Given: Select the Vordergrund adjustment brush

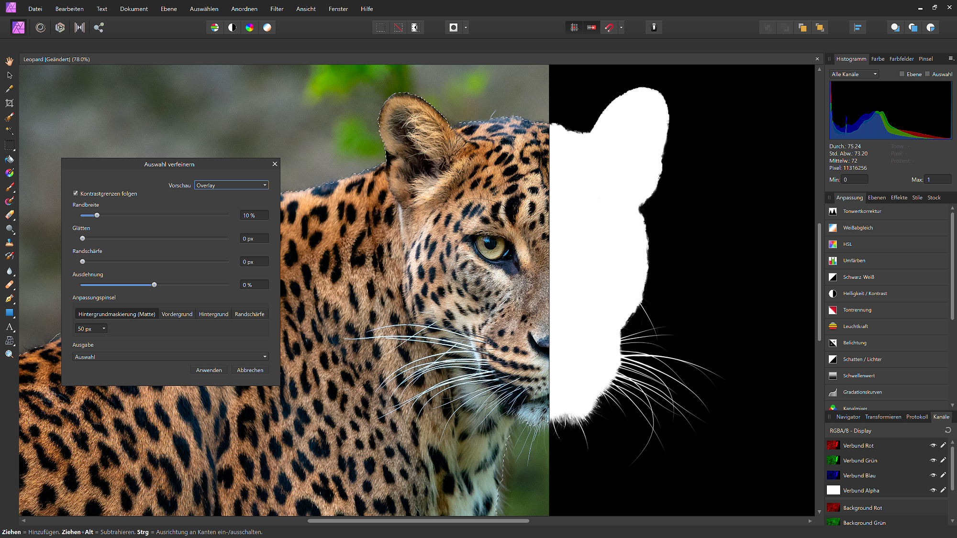Looking at the screenshot, I should click(x=177, y=314).
